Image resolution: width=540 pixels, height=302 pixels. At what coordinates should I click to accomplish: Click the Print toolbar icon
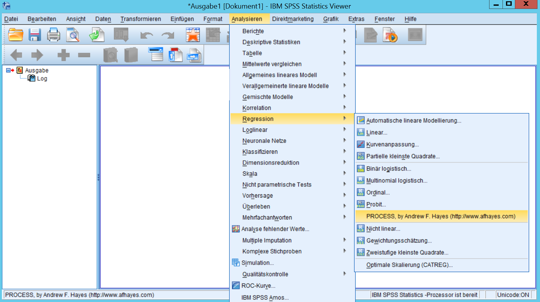click(x=53, y=35)
